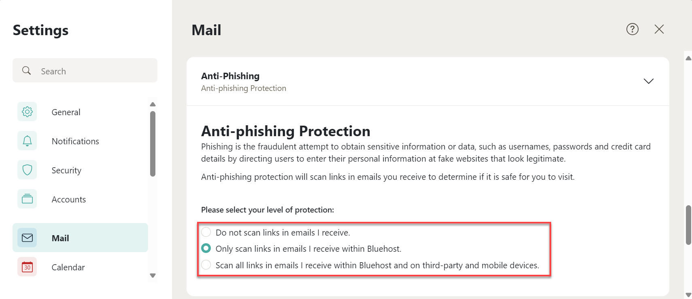This screenshot has width=692, height=299.
Task: Open Notifications settings via the bell icon
Action: 27,141
